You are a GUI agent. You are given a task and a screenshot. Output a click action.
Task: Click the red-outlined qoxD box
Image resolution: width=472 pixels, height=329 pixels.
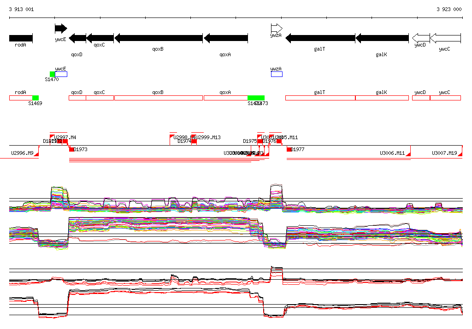pos(77,98)
